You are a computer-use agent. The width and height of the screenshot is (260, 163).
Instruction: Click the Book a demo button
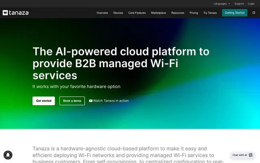(x=72, y=101)
